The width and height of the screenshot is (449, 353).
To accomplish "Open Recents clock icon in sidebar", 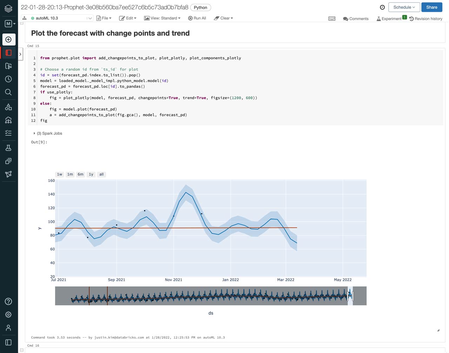I will pos(8,79).
